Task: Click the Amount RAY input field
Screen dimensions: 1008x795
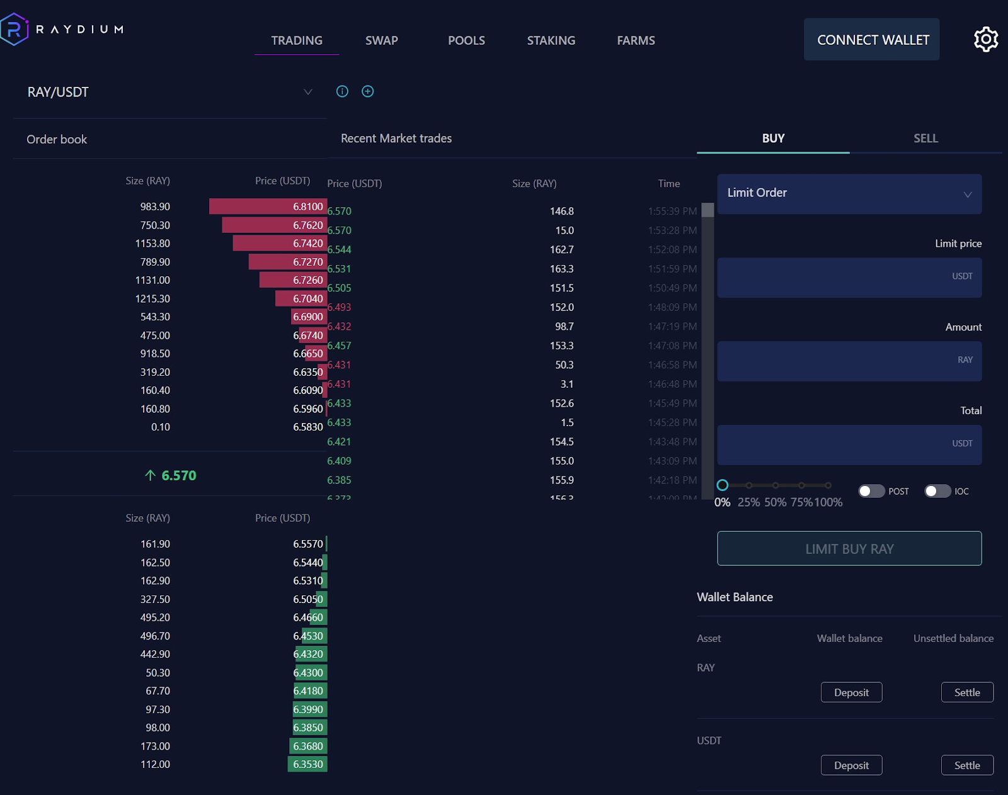Action: [849, 361]
